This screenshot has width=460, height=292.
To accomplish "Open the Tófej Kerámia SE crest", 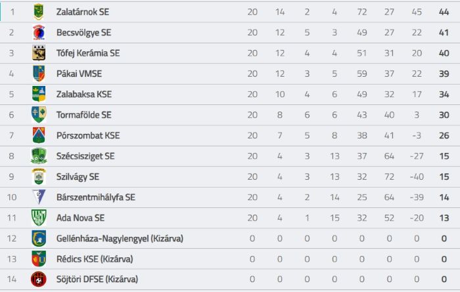I will 39,53.
